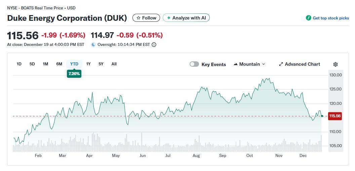Open chart settings gear icon
355x171 pixels.
[x=335, y=64]
